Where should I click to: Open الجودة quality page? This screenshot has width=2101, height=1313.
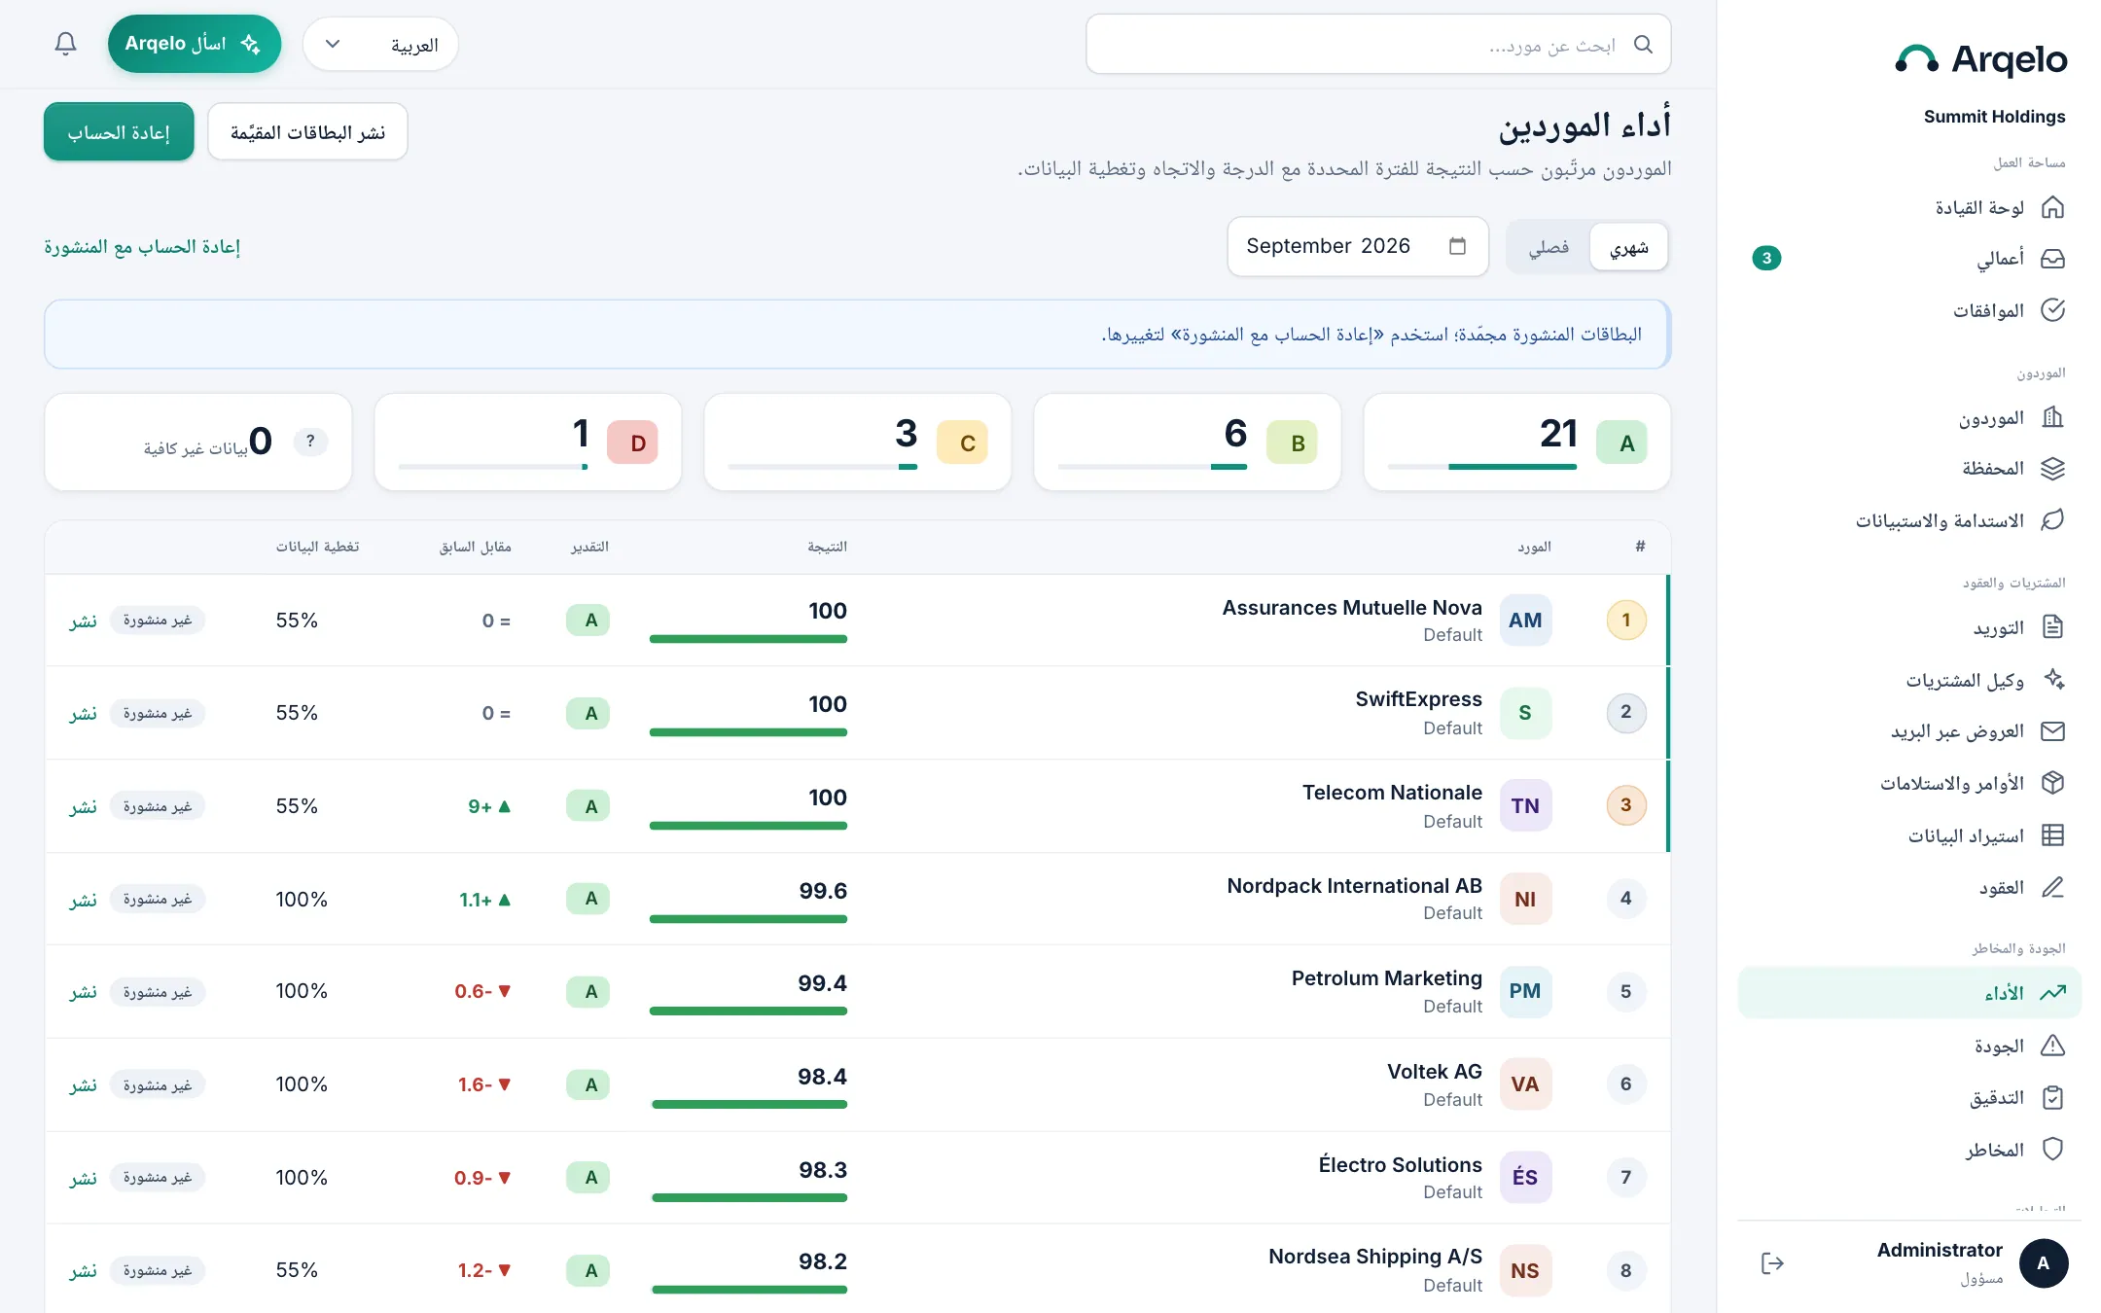[x=1909, y=1046]
